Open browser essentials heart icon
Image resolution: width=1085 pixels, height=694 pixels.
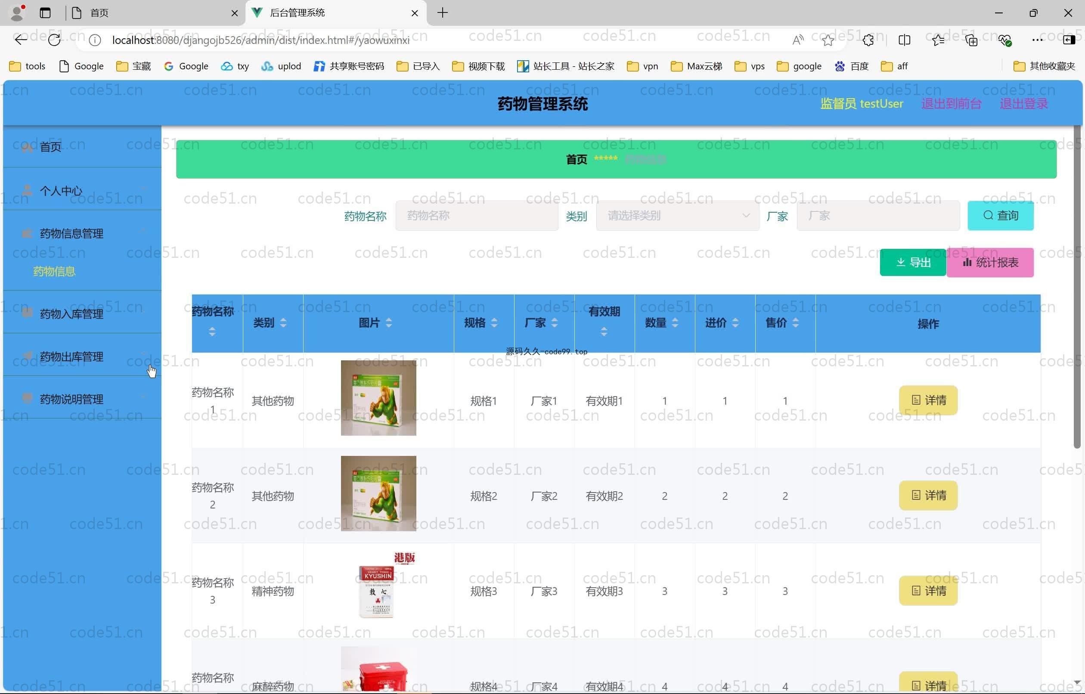(x=1005, y=40)
